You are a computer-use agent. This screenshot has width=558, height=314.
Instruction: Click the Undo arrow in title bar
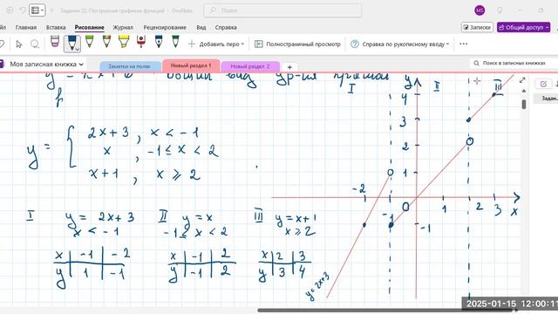[22, 10]
